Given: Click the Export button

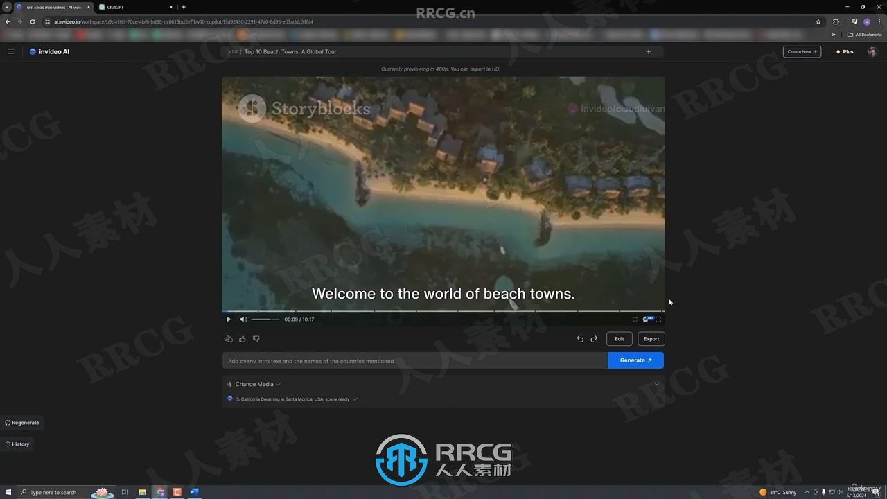Looking at the screenshot, I should 651,339.
